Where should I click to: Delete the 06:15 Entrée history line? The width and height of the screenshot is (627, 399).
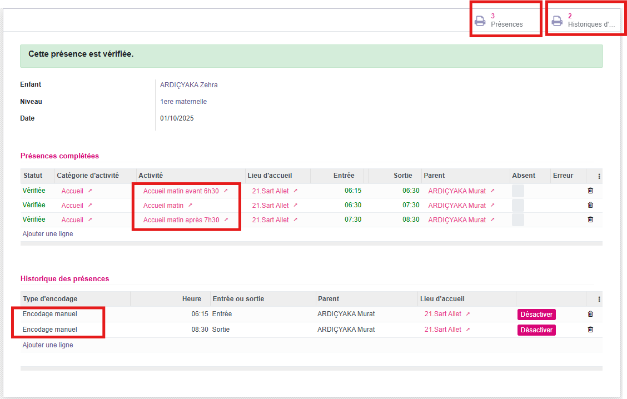tap(590, 314)
